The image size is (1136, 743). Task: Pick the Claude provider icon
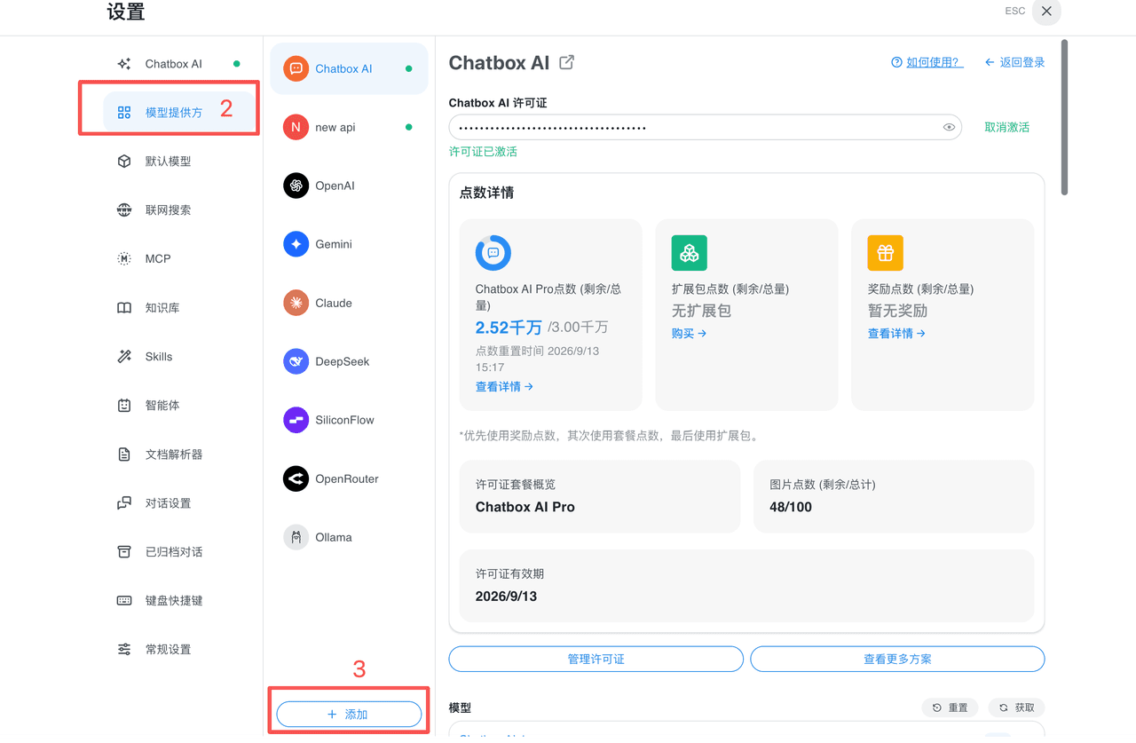pyautogui.click(x=296, y=303)
